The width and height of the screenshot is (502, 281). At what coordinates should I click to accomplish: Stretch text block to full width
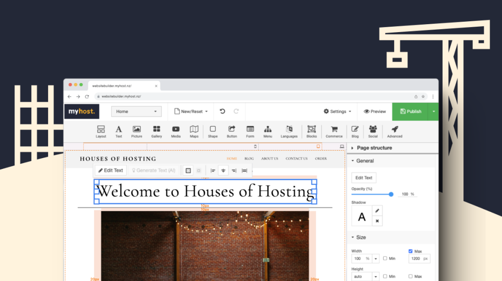[x=245, y=170]
